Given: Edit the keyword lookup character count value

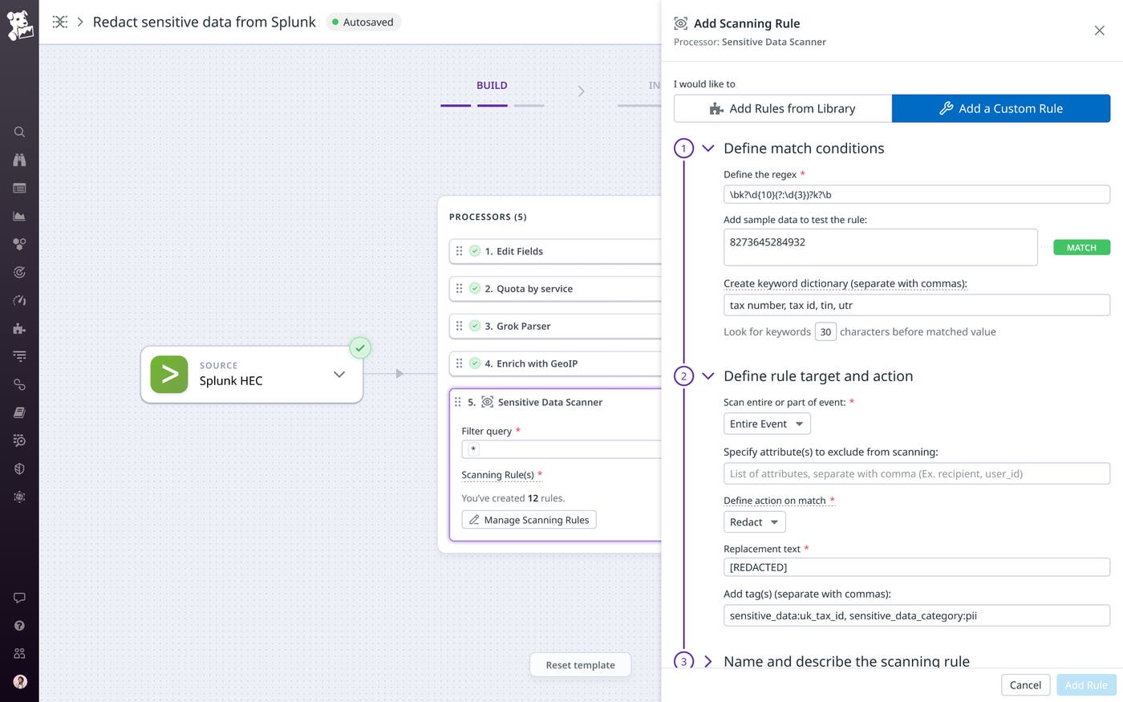Looking at the screenshot, I should (x=826, y=331).
